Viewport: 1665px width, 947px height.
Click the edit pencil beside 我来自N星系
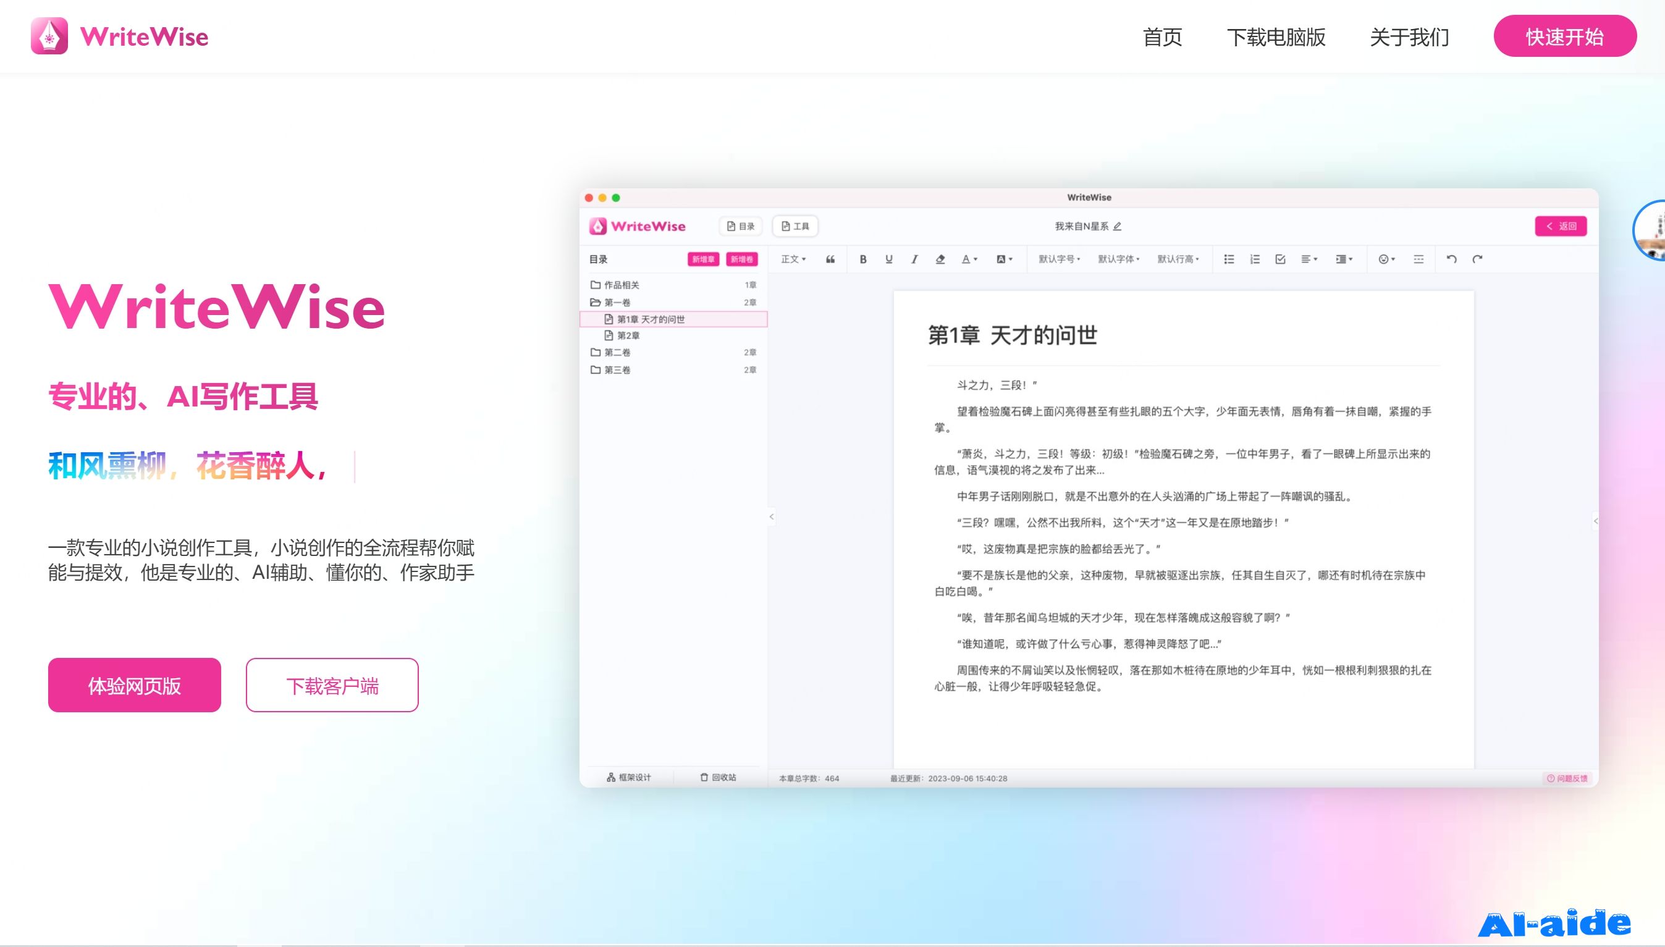pos(1118,226)
